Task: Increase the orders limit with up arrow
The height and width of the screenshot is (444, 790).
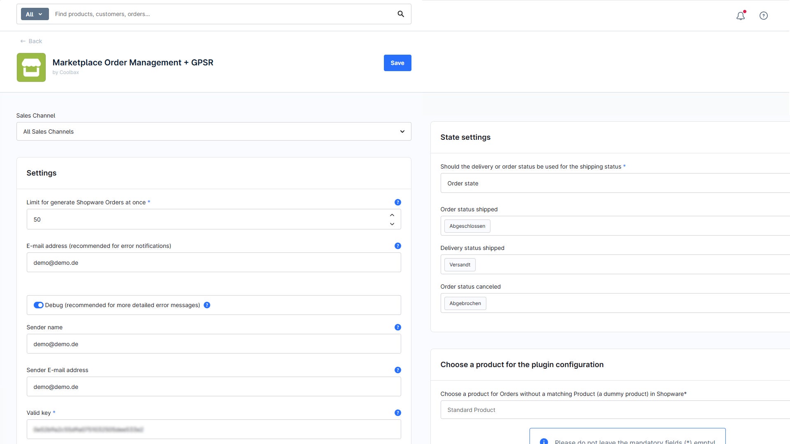Action: click(x=392, y=215)
